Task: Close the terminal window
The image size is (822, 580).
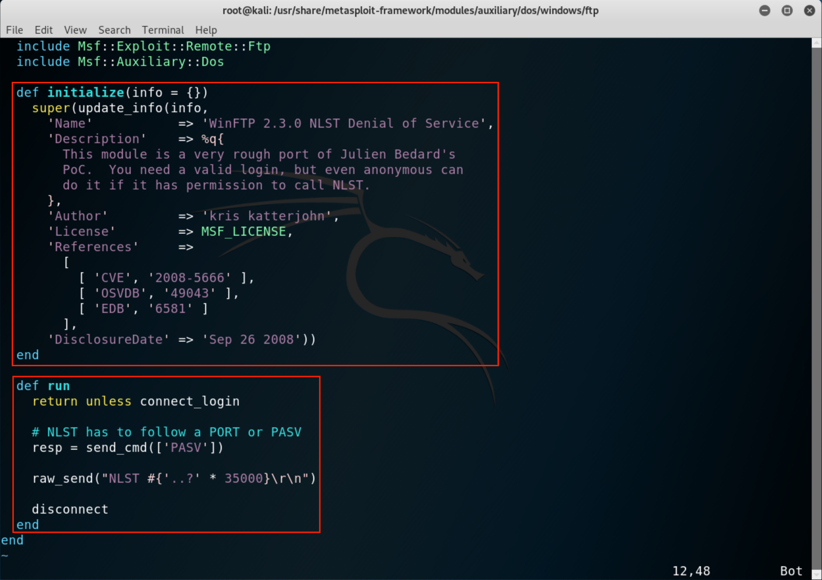Action: 810,10
